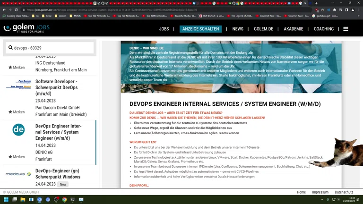Image resolution: width=363 pixels, height=204 pixels.
Task: Click the Pan Dacom company logo
Action: tap(18, 85)
